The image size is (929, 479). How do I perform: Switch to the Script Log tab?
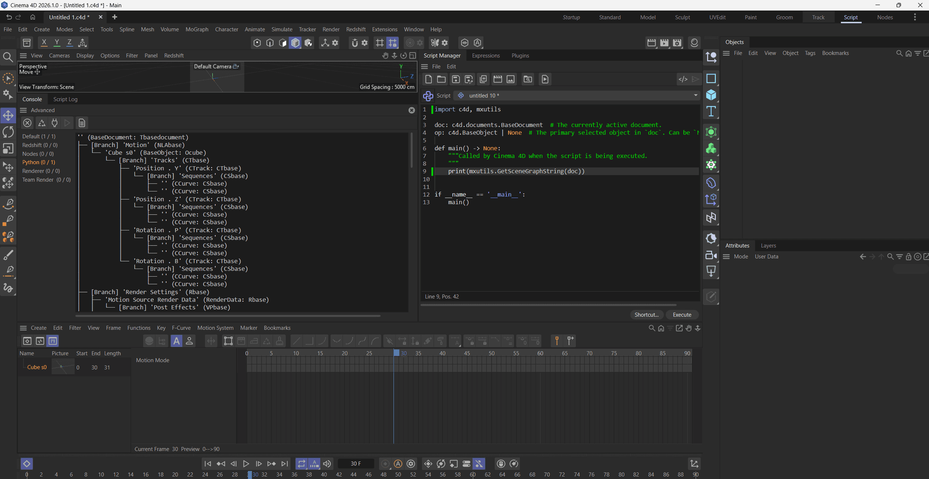click(x=65, y=99)
